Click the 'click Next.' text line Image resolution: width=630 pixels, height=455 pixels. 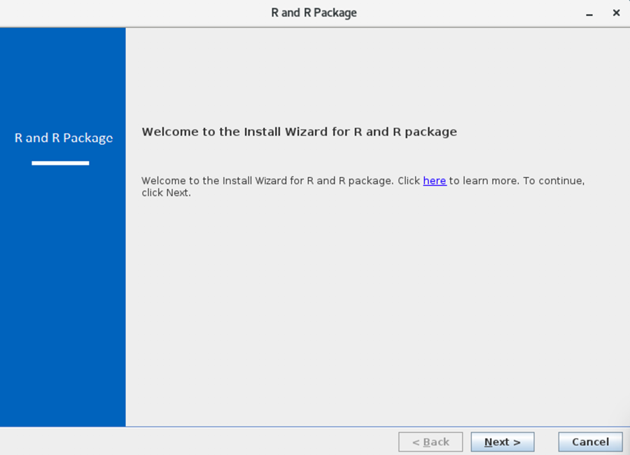coord(166,192)
